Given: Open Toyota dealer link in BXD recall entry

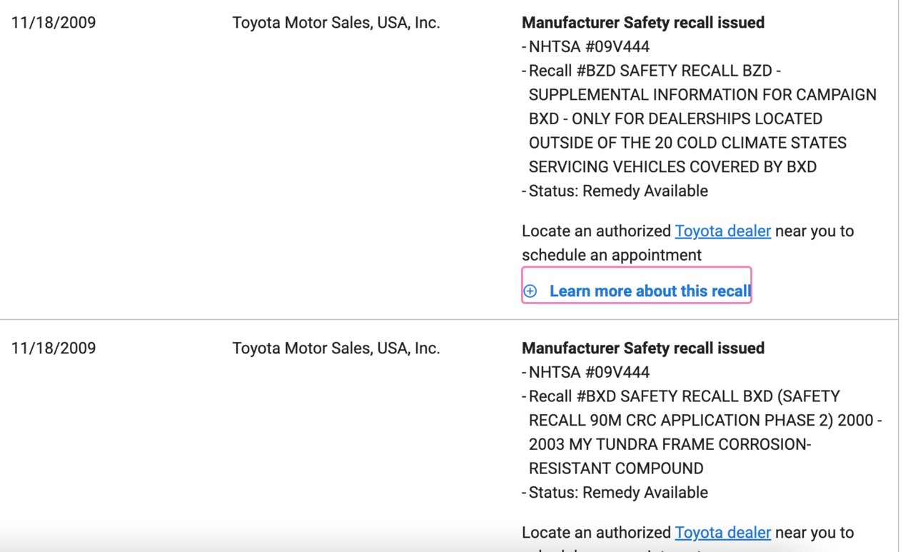Looking at the screenshot, I should (723, 533).
